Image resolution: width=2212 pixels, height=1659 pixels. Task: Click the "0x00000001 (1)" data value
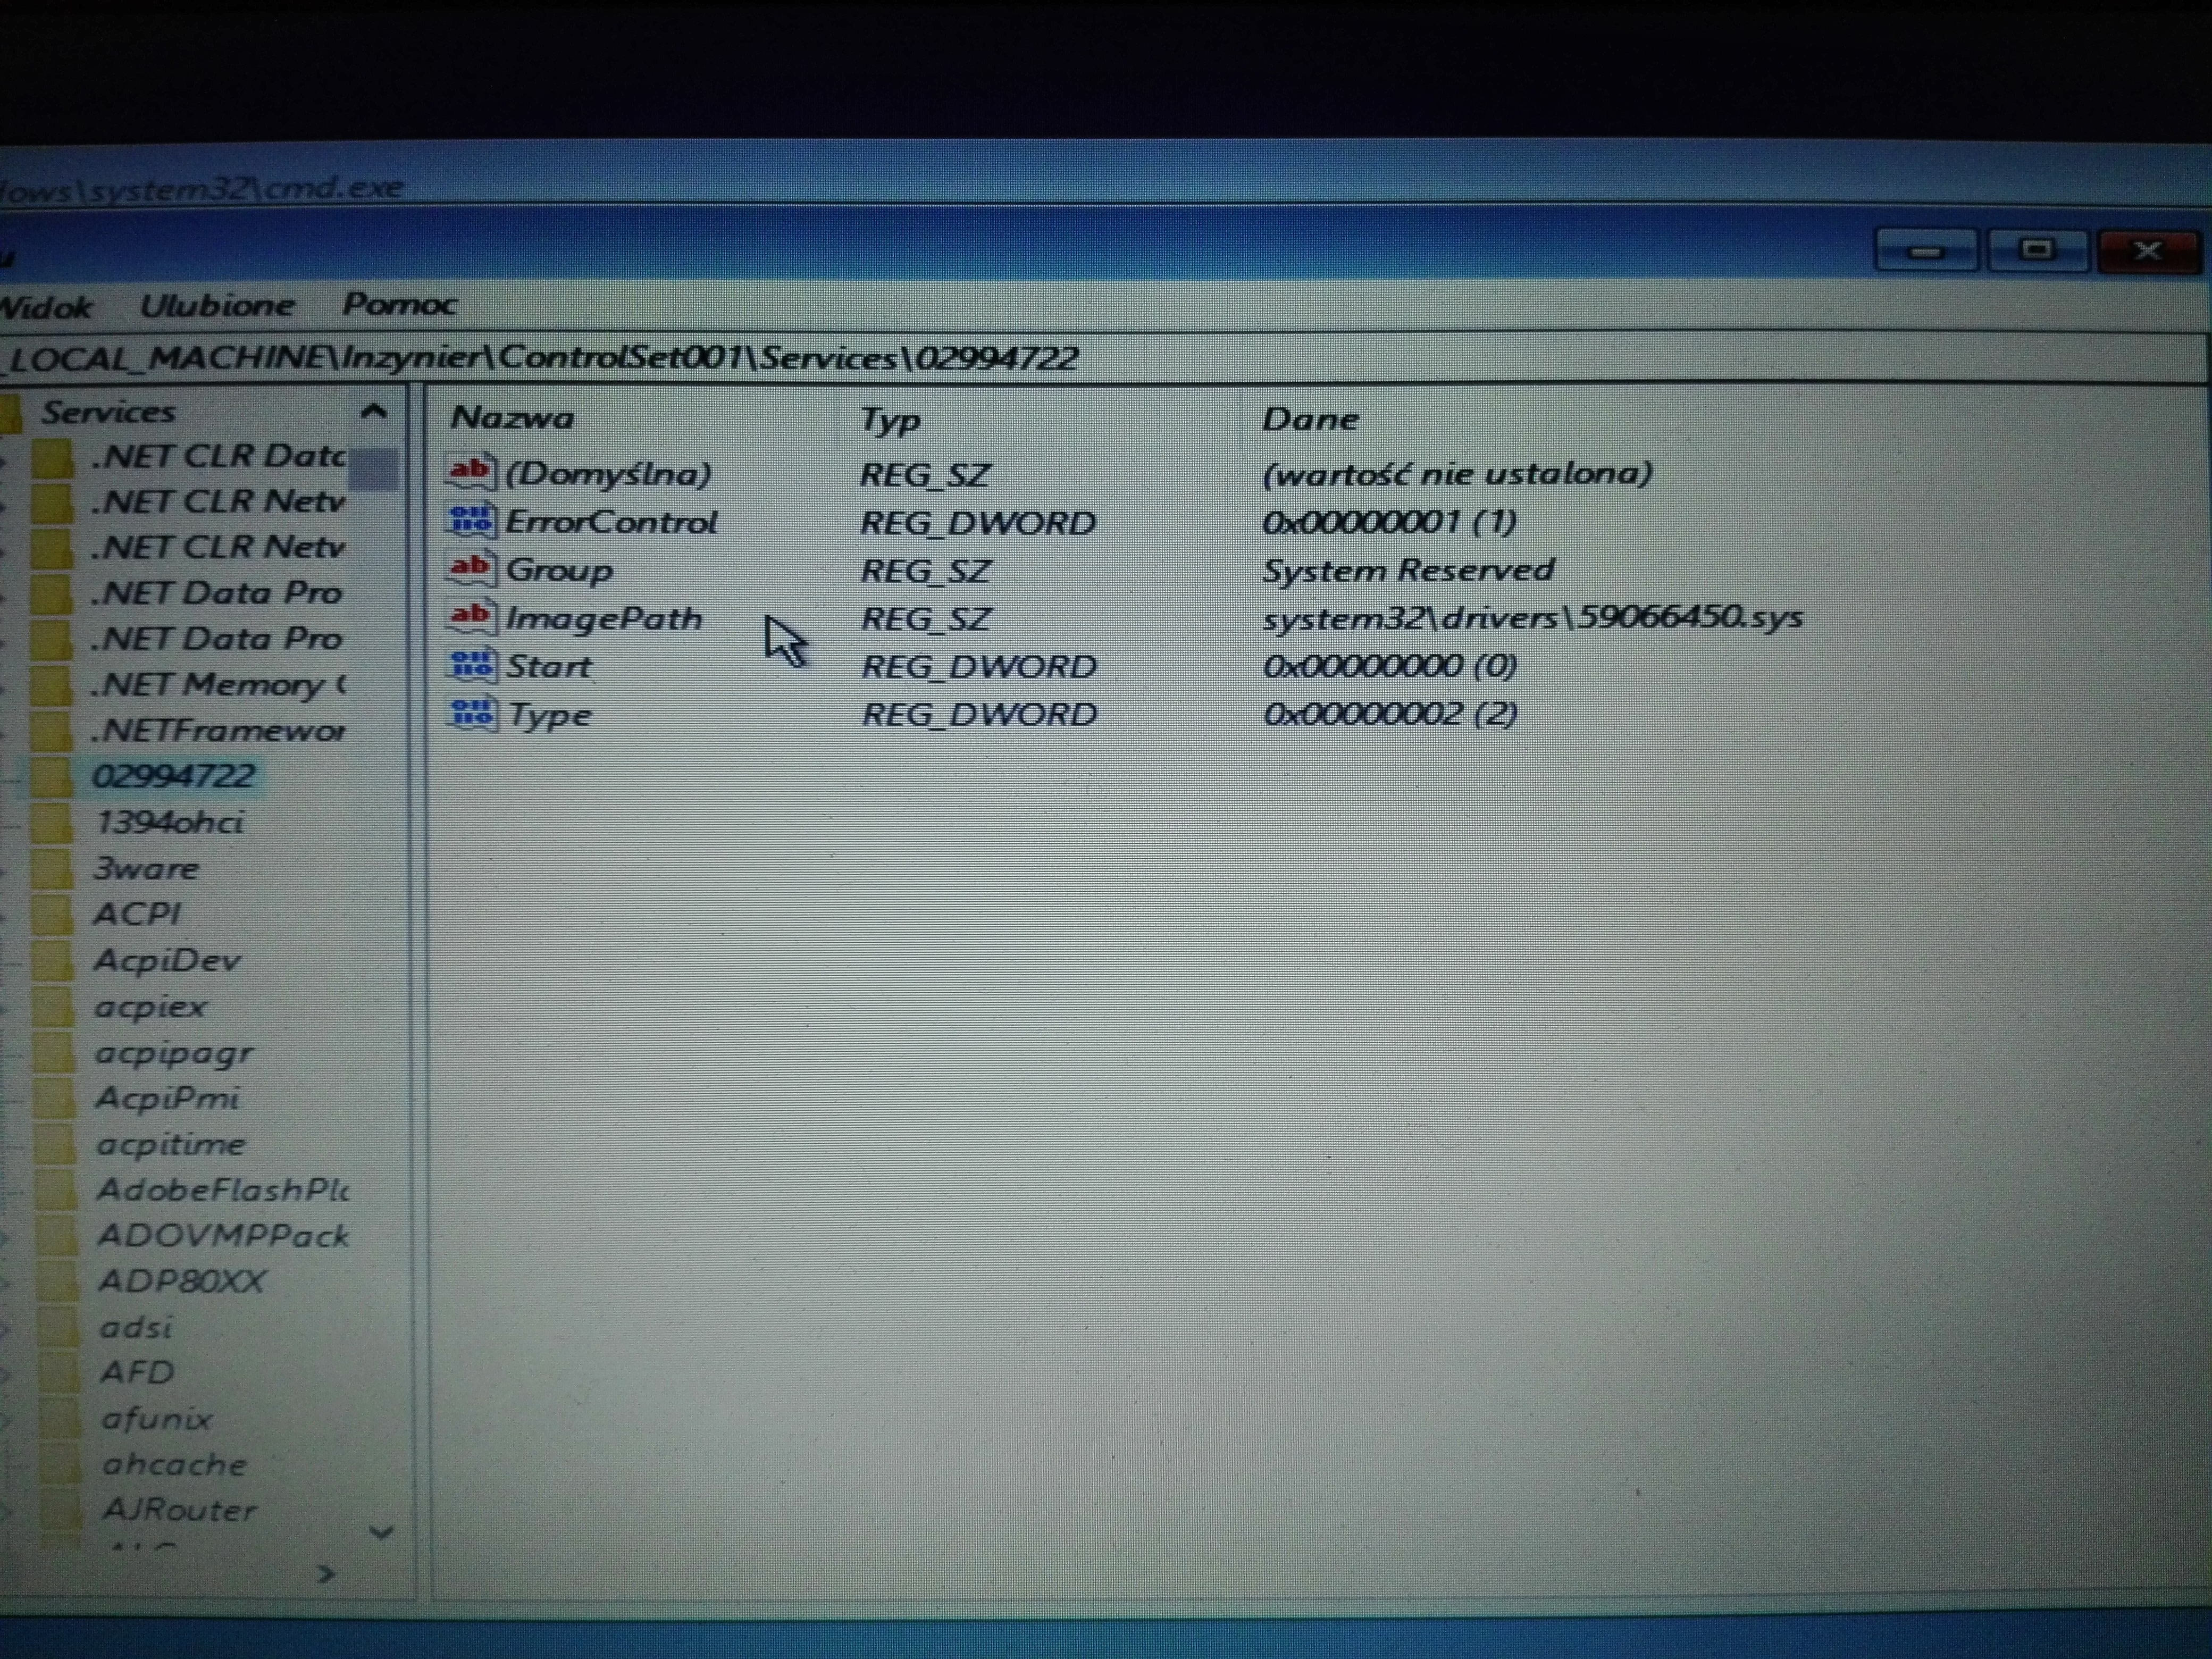pos(1389,522)
